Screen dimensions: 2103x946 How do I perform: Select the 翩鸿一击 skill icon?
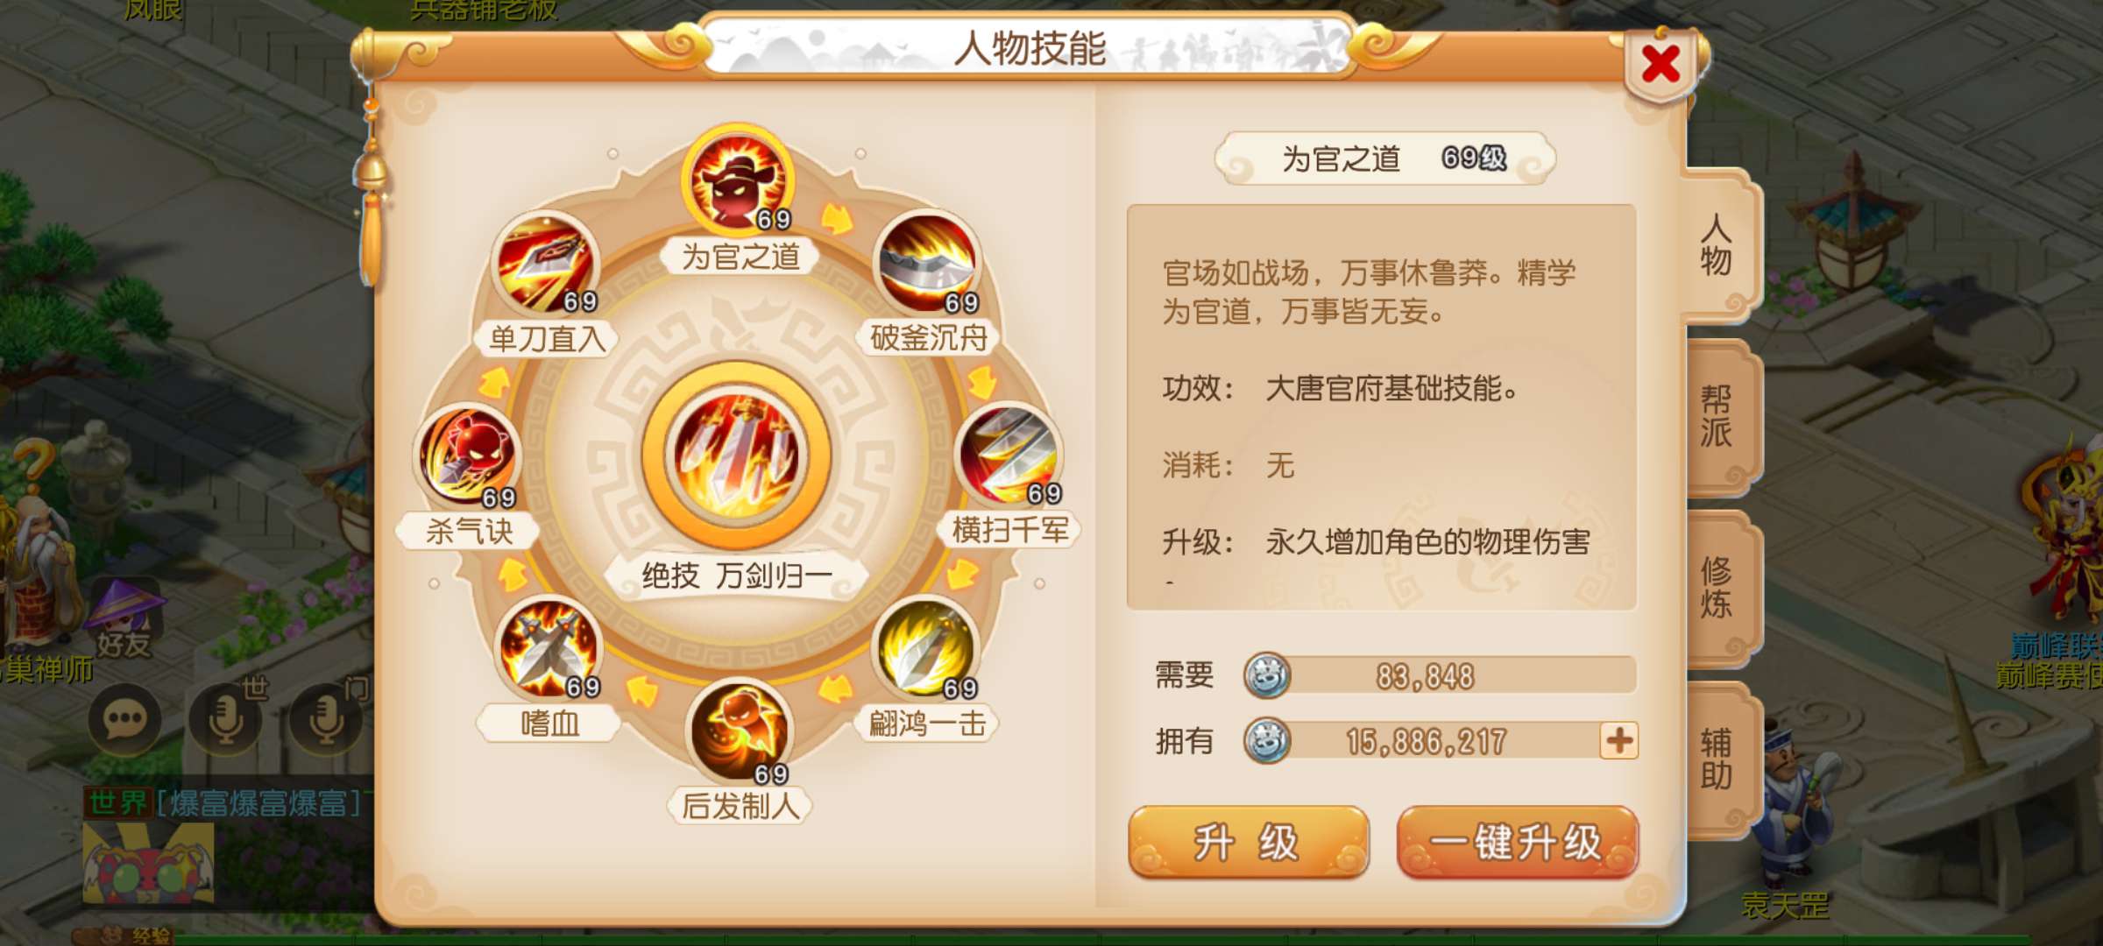925,649
